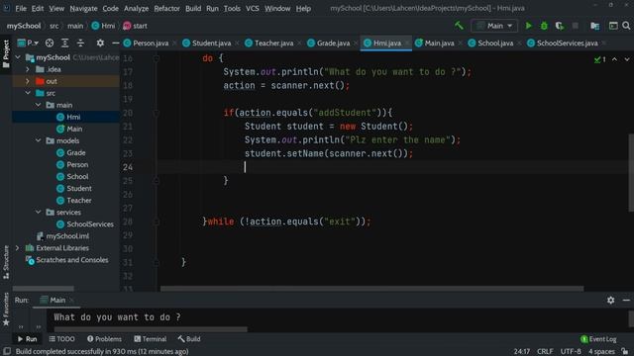Select Scratches and Consoles node
The width and height of the screenshot is (634, 356).
(72, 260)
